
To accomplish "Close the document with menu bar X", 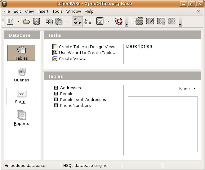I will tap(198, 11).
